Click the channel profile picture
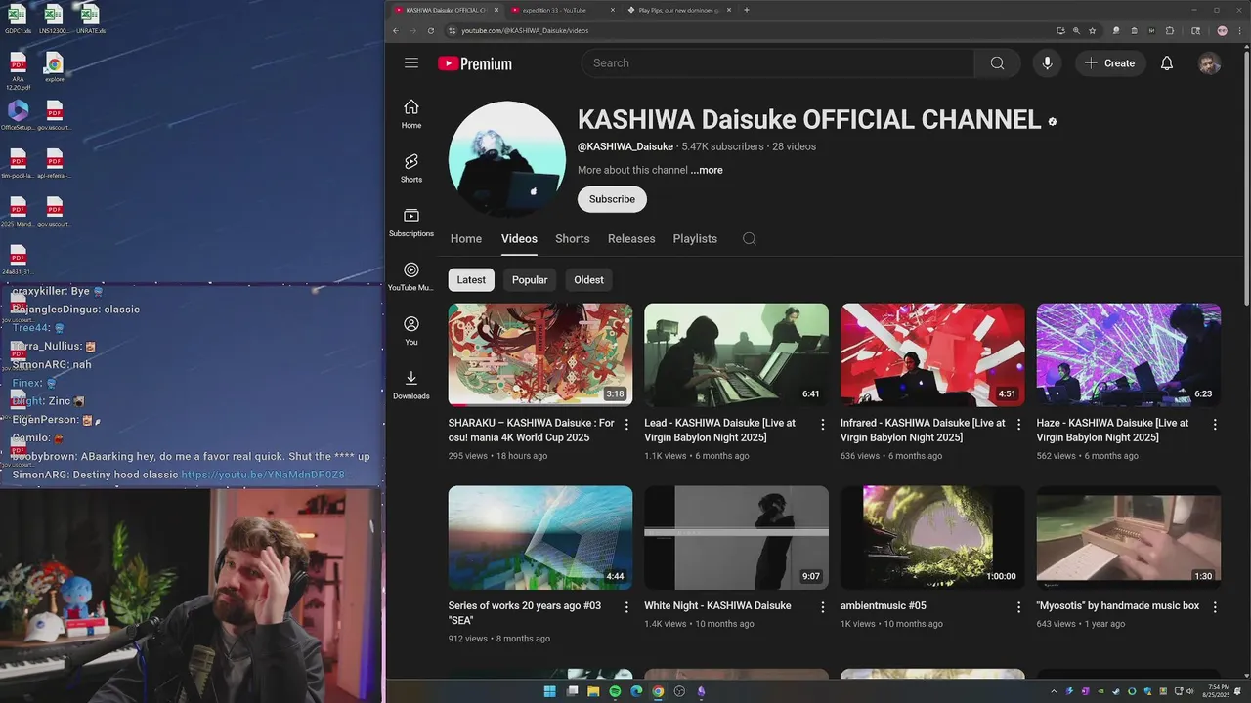Viewport: 1251px width, 703px height. point(506,159)
